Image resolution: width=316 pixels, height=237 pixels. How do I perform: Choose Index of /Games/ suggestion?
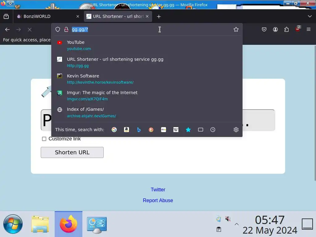pos(147,112)
